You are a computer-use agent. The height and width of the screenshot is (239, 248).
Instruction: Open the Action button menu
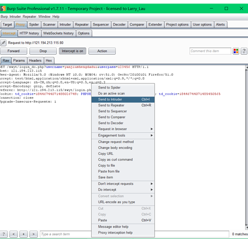coord(102,51)
